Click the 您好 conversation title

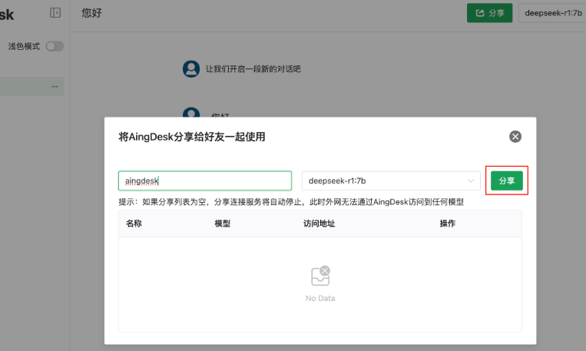click(x=91, y=13)
